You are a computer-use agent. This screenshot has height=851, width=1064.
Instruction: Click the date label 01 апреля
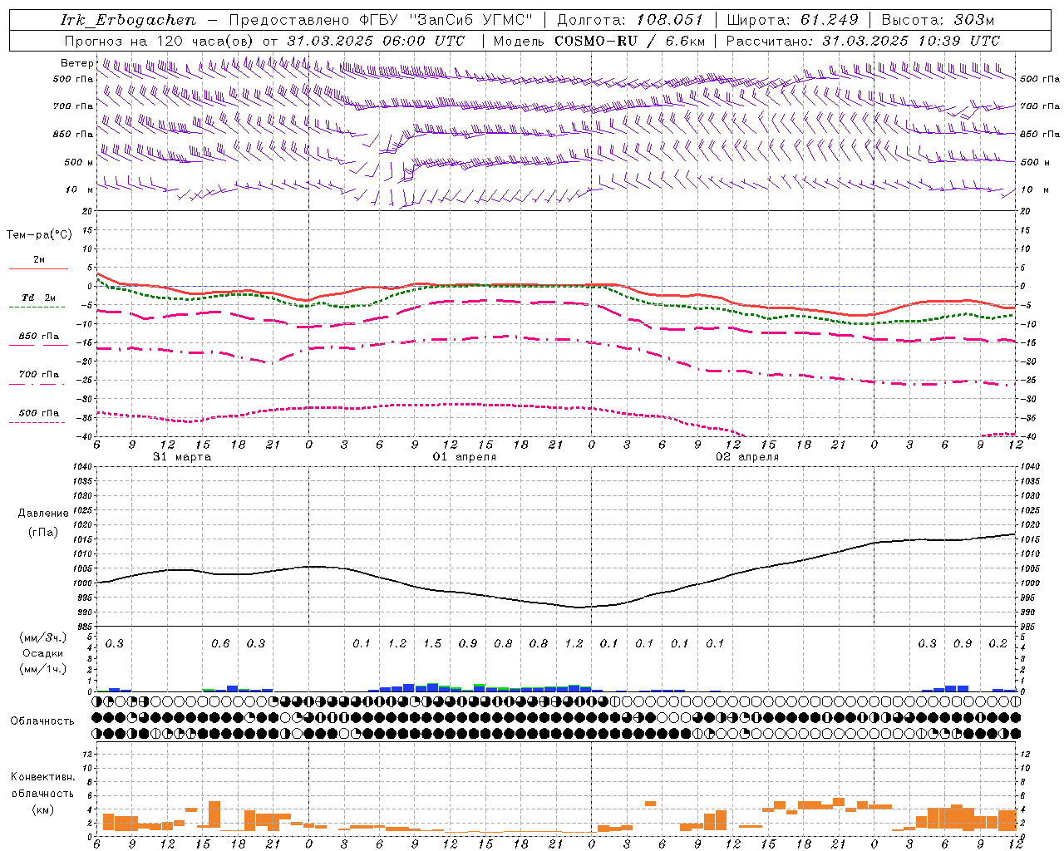[465, 457]
